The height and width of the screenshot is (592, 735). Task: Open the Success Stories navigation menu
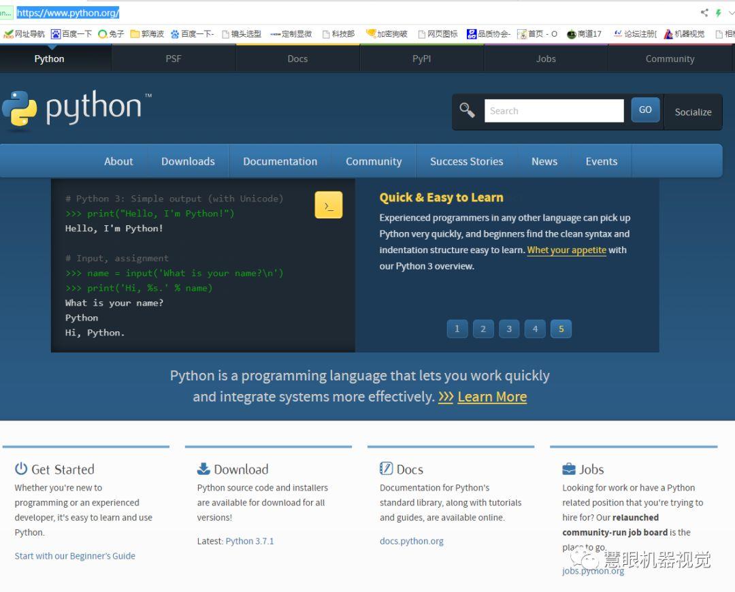466,161
